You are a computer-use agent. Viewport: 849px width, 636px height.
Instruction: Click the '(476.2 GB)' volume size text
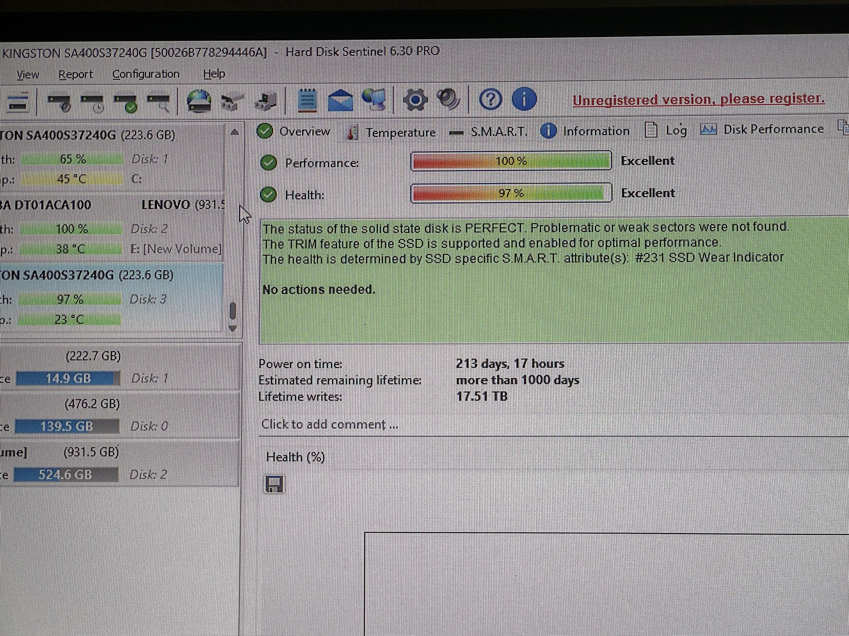pos(92,404)
